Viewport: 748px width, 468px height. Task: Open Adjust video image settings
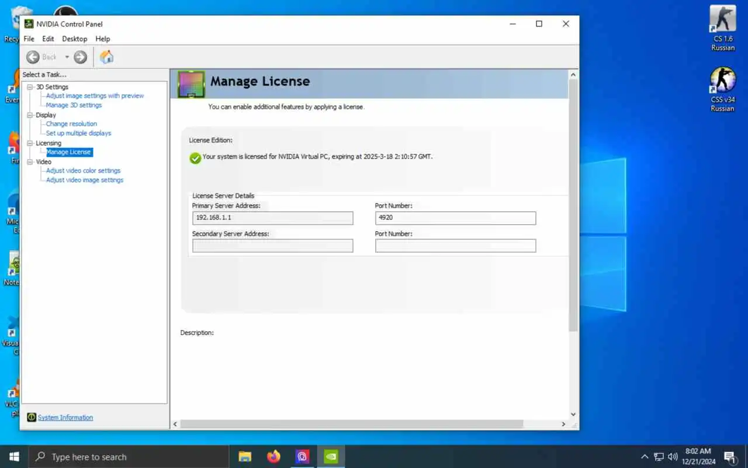tap(85, 180)
